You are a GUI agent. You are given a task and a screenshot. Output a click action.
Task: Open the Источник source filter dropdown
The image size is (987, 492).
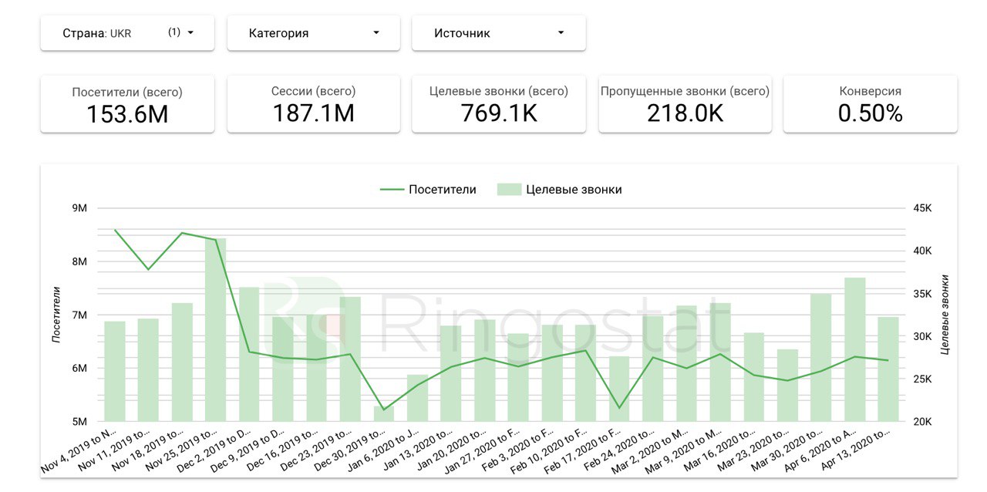(499, 33)
